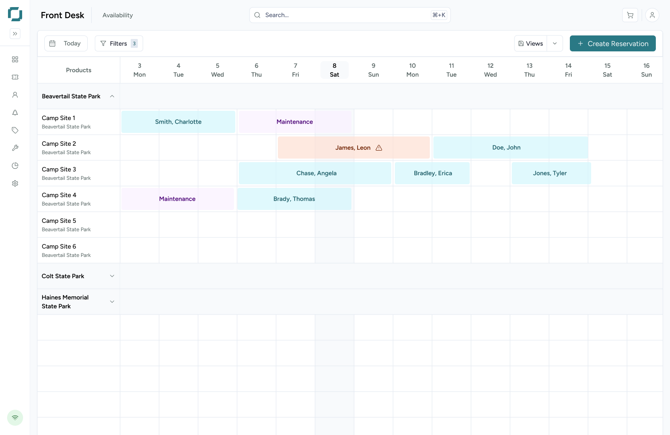Select the Camp Site 2 product row
This screenshot has width=670, height=435.
click(x=78, y=148)
